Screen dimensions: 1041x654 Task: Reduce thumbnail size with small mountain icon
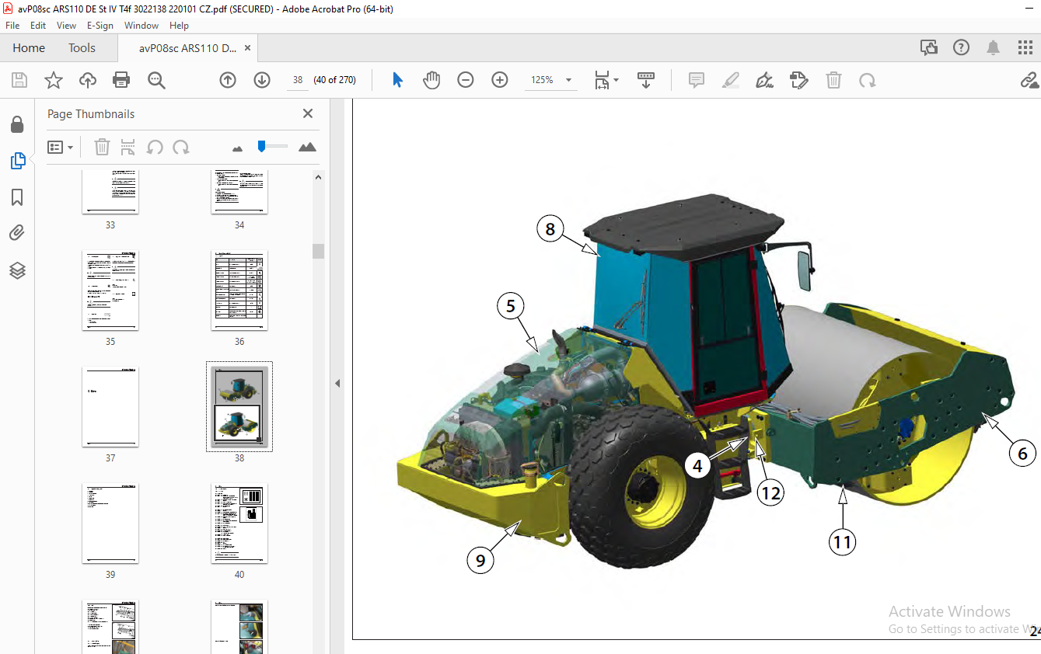coord(238,148)
